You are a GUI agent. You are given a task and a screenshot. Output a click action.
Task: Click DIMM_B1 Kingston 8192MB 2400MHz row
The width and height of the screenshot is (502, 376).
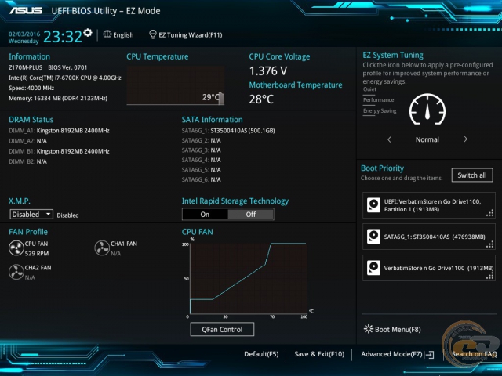pos(60,151)
